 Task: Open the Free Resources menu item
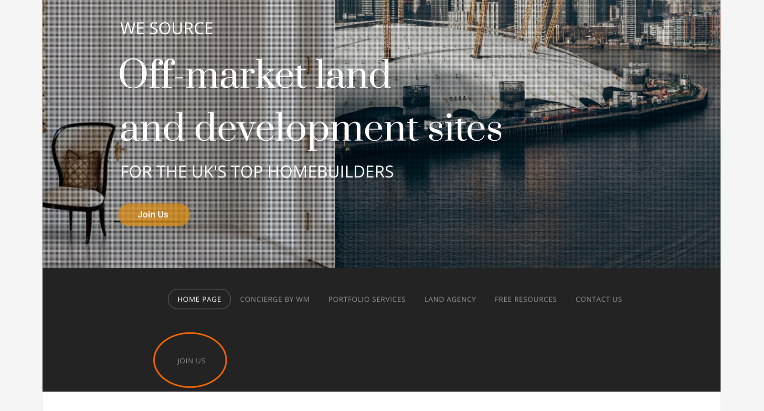[525, 299]
